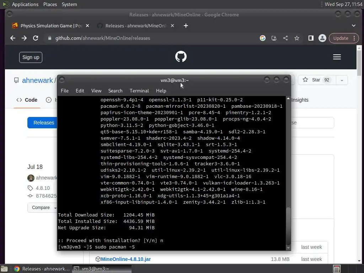Open the ahnewark owner link
Viewport: 364px width, 273px height.
pos(37,80)
